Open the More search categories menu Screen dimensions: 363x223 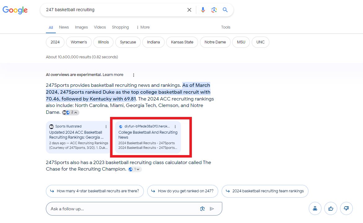[143, 27]
